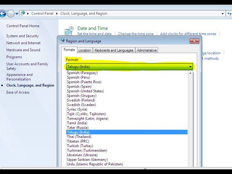Screen dimensions: 232x174
Task: Open the Keyboards and Languages tab
Action: [114, 50]
